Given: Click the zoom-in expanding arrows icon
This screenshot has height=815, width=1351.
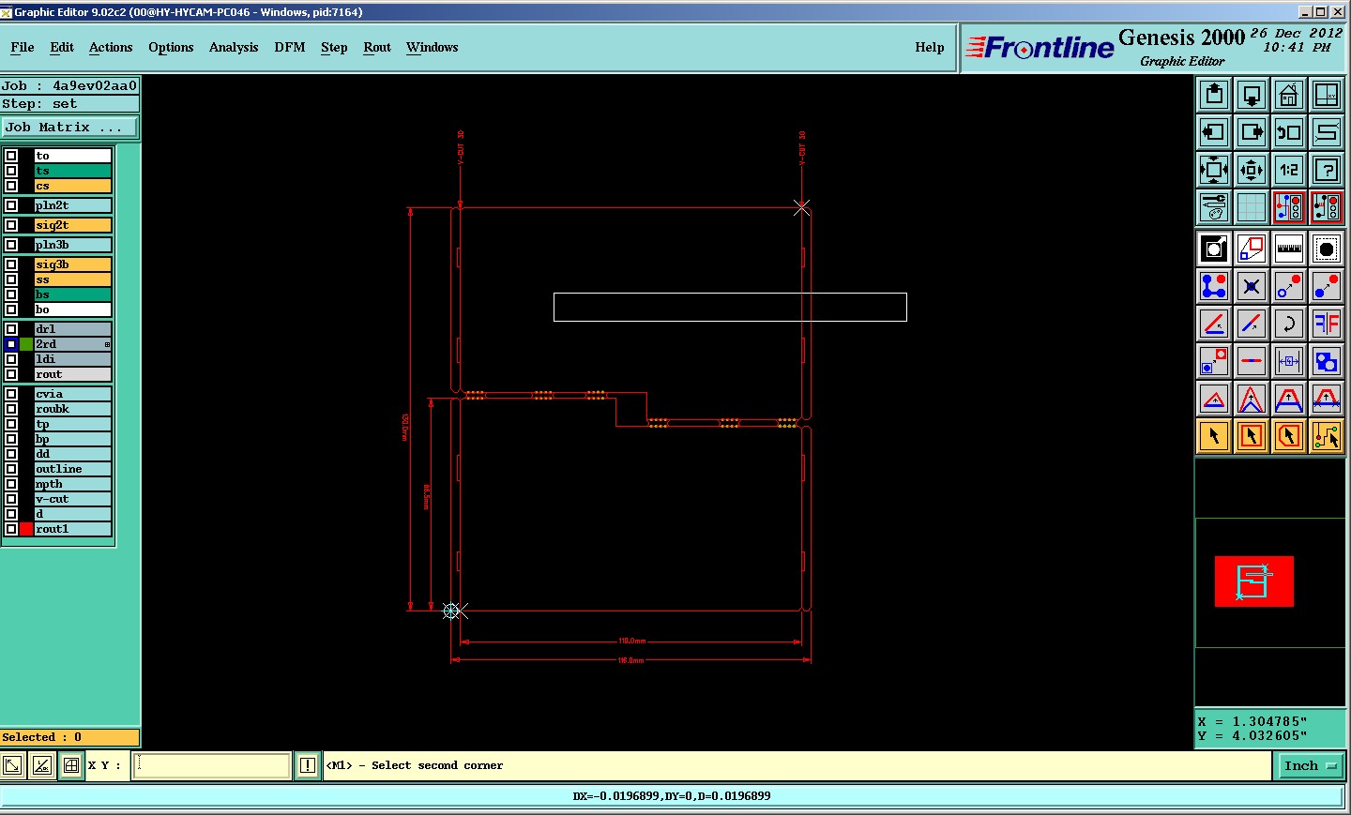Looking at the screenshot, I should coord(1214,170).
